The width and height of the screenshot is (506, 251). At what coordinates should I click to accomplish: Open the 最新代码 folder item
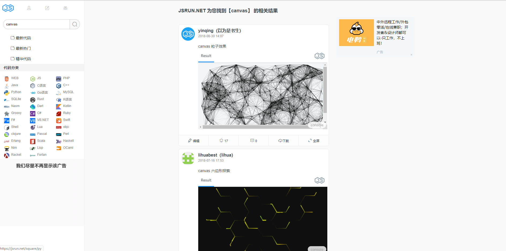tap(21, 38)
